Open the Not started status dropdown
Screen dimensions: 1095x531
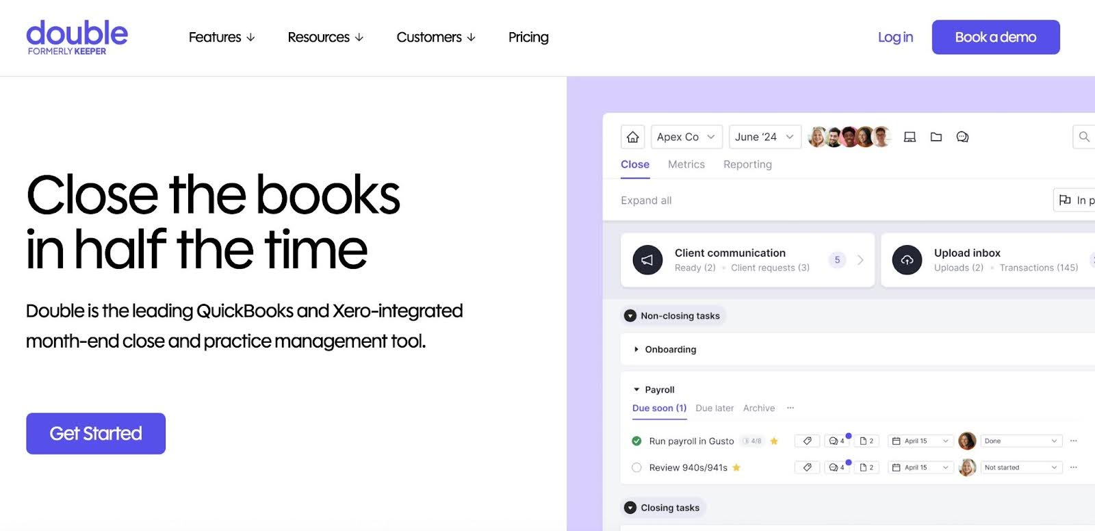point(1020,467)
